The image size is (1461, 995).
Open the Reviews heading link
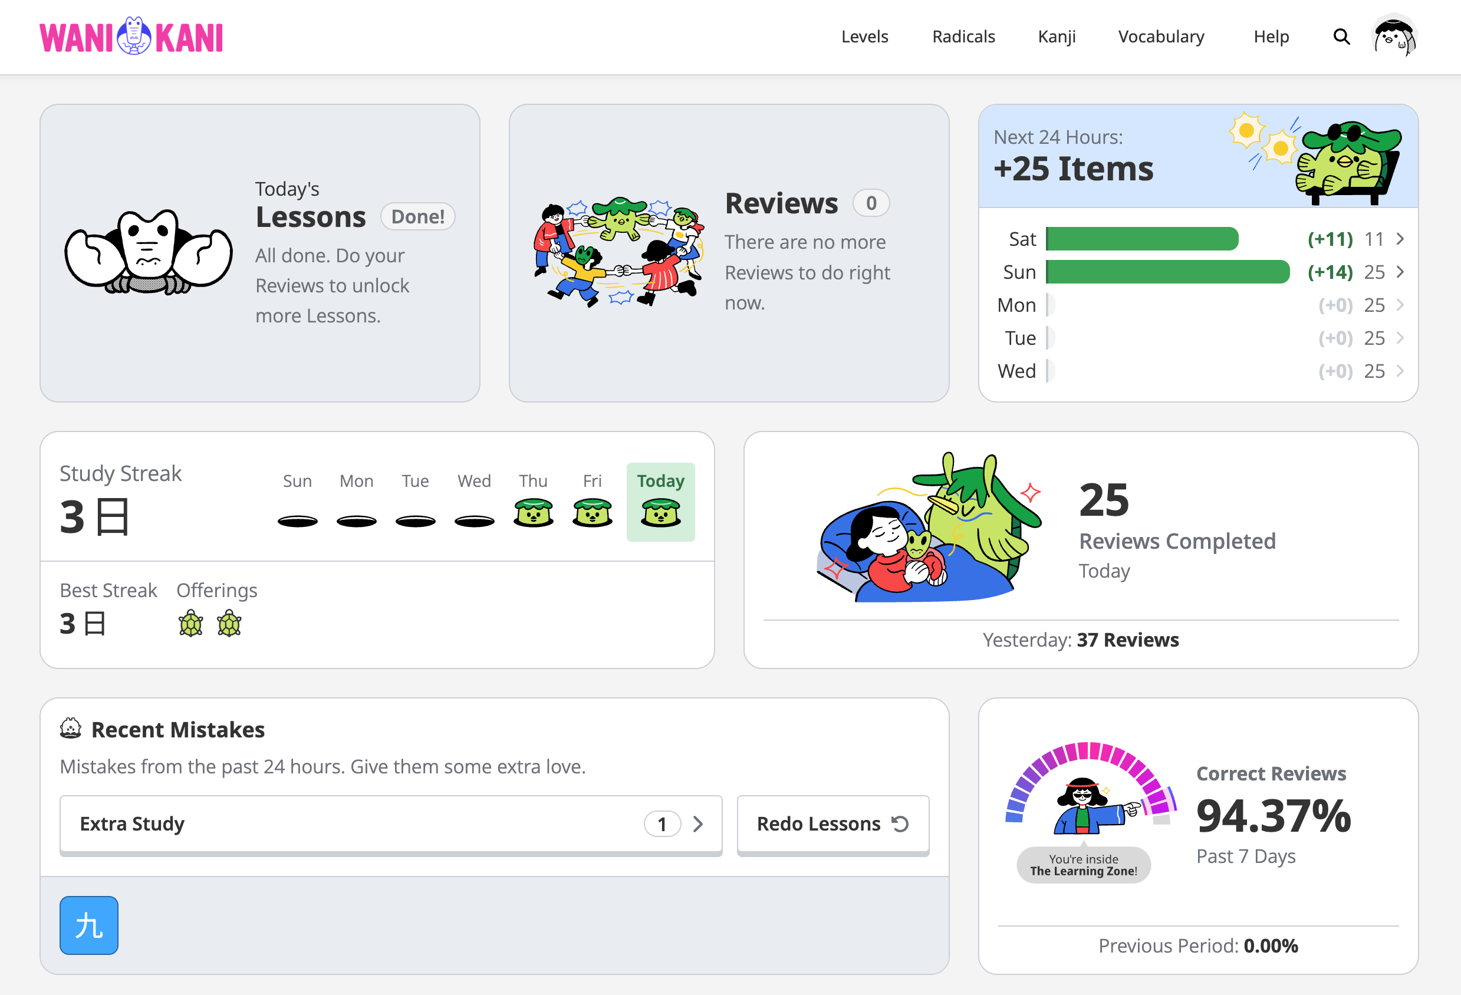click(x=781, y=203)
